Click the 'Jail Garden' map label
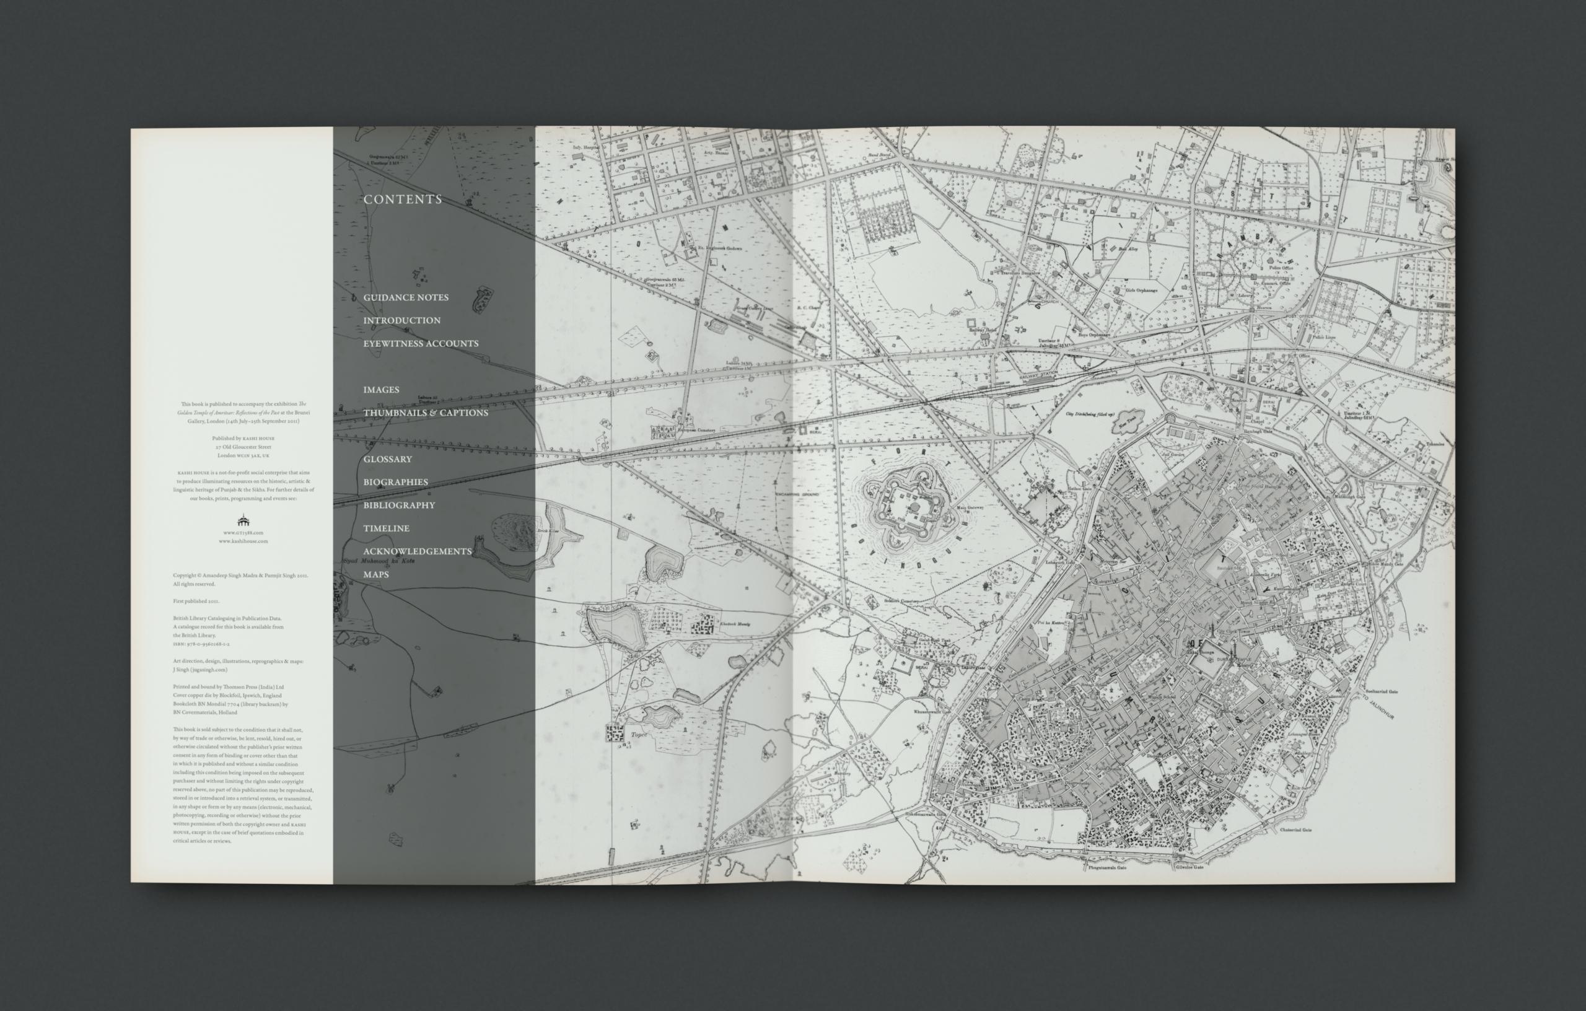This screenshot has width=1586, height=1011. tap(1173, 454)
